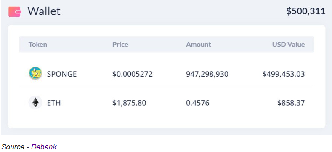The width and height of the screenshot is (332, 152).
Task: Sort by the Token column header
Action: coord(38,45)
